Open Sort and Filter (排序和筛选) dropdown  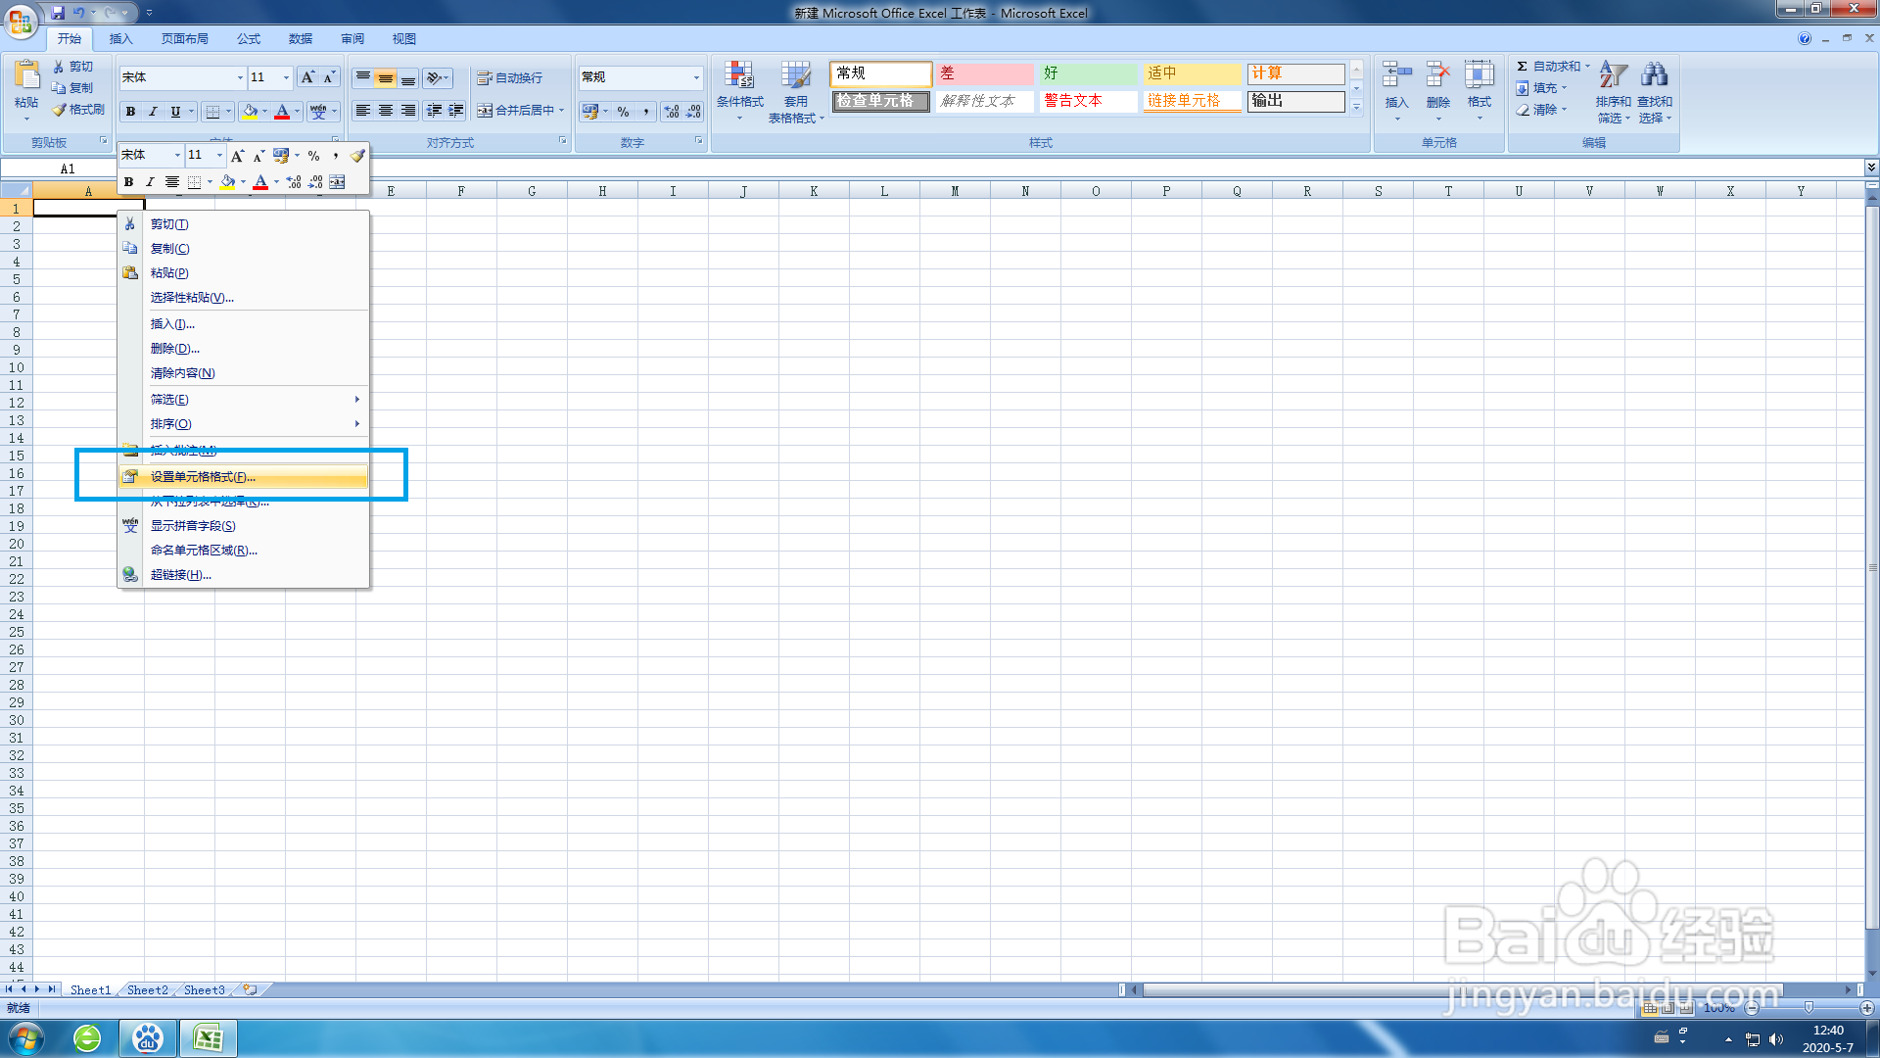pos(1613,92)
